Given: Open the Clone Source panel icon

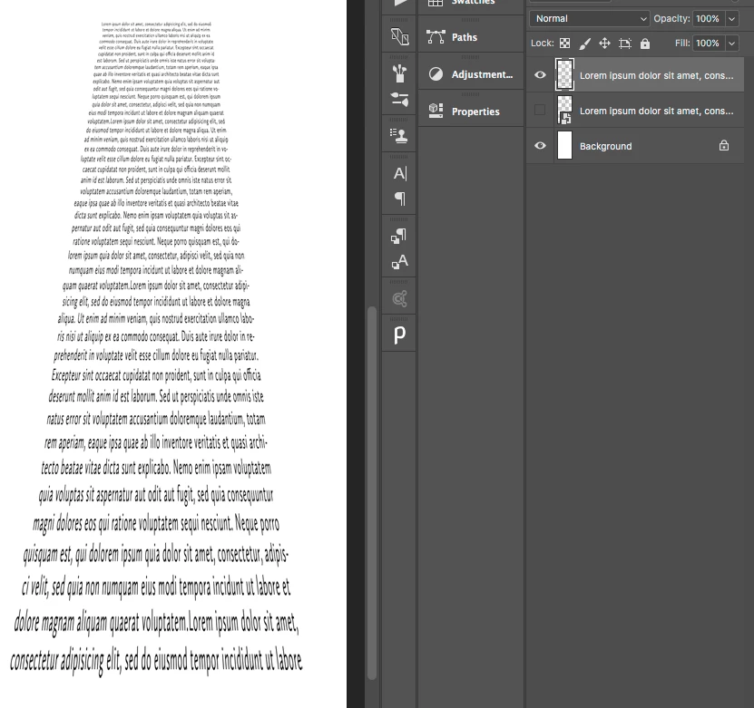Looking at the screenshot, I should (x=399, y=136).
